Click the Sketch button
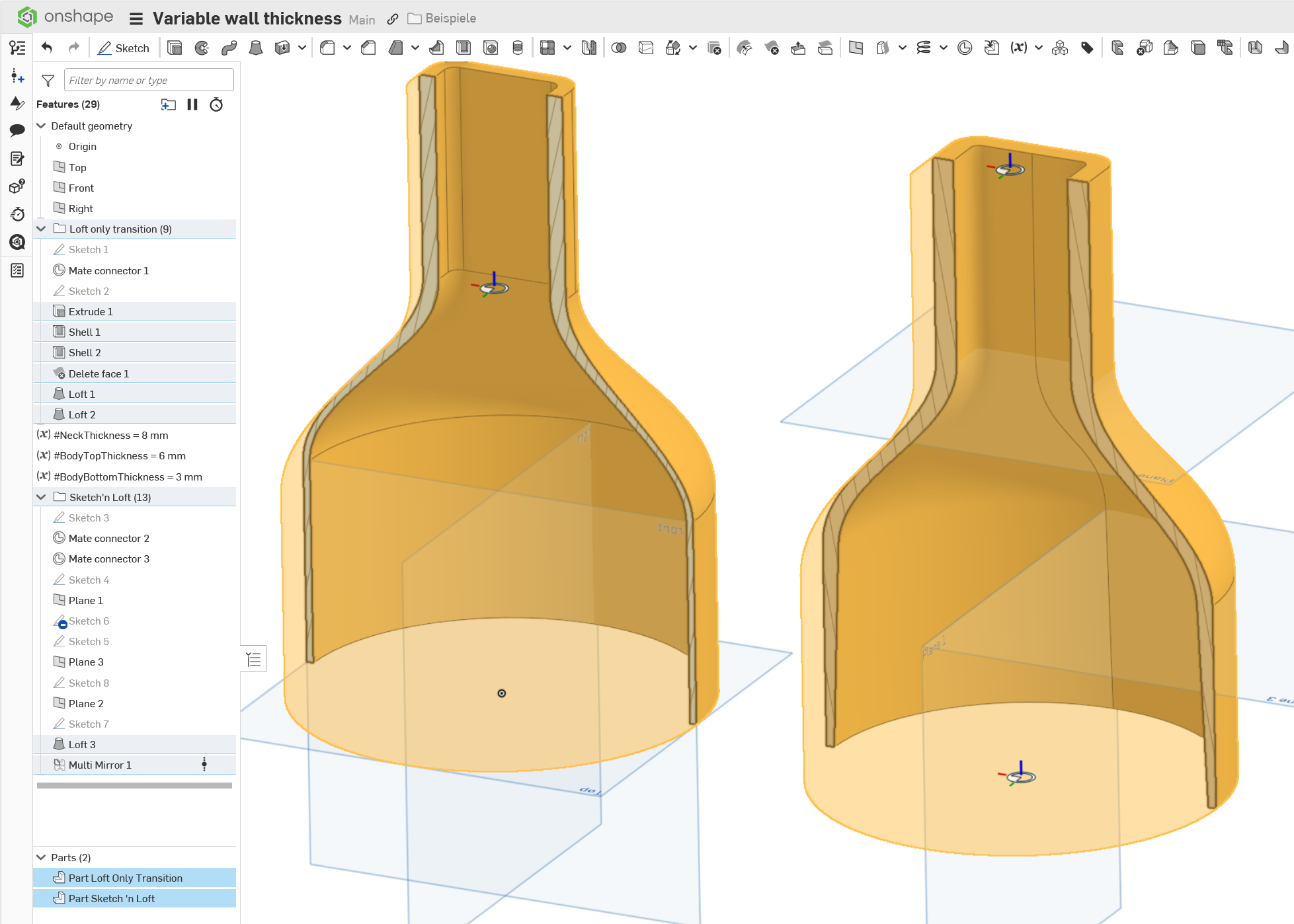 [x=124, y=48]
